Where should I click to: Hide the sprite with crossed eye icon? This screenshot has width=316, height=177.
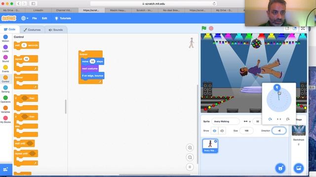[222, 131]
